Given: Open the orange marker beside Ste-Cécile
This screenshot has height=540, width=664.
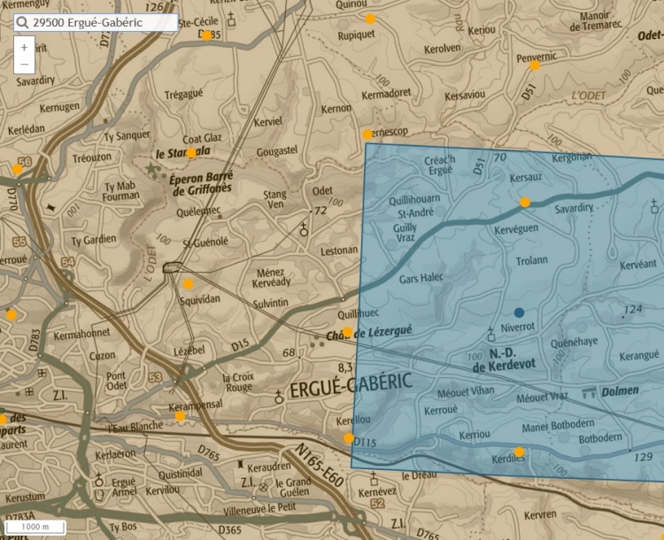Looking at the screenshot, I should click(x=206, y=35).
